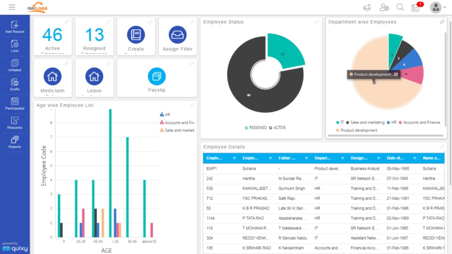This screenshot has width=452, height=254.
Task: Click the user settings icon in top bar
Action: coord(384,7)
